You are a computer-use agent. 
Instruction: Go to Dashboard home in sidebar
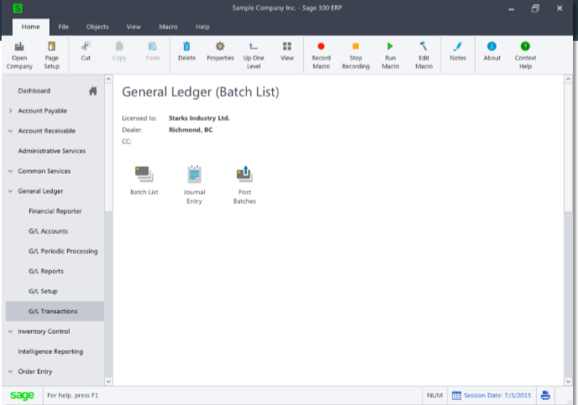click(34, 91)
